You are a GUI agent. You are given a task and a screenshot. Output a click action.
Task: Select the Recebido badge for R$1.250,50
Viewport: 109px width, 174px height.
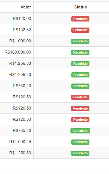[80, 153]
